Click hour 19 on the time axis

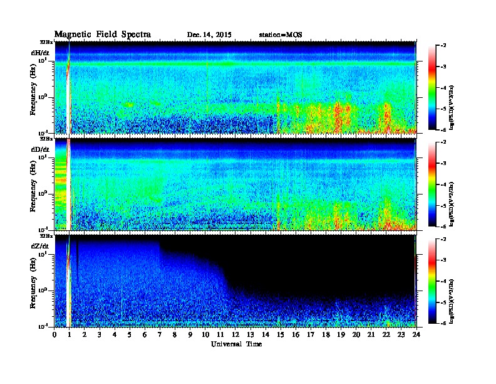pyautogui.click(x=341, y=334)
